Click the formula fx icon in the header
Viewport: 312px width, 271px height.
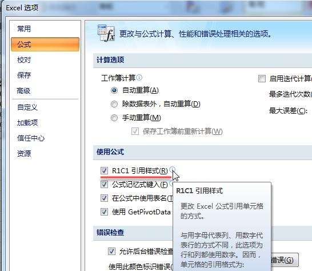click(x=106, y=33)
